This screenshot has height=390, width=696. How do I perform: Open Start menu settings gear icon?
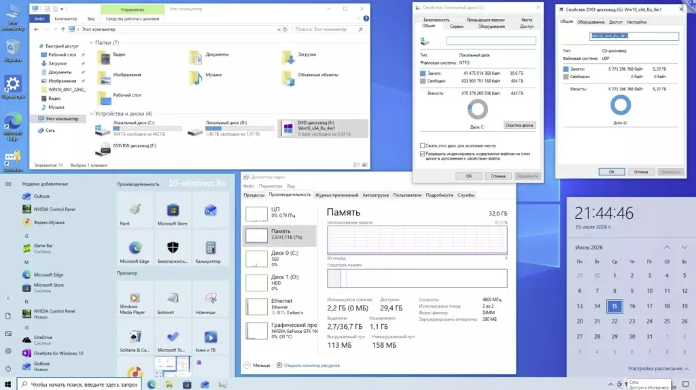(x=8, y=351)
